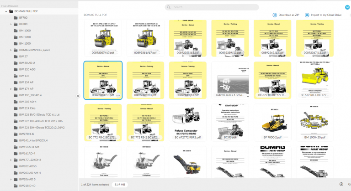Screen dimensions: 351x191
Task: Open BW 226 BVC-5Deutz TCD 6.1 L6 folder
Action: click(39, 115)
